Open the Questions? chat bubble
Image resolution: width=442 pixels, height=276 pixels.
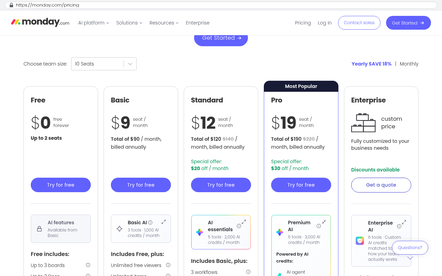410,248
